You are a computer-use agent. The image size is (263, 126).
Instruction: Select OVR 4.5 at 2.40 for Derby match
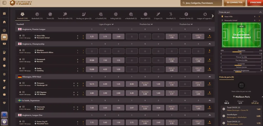pyautogui.click(x=172, y=69)
